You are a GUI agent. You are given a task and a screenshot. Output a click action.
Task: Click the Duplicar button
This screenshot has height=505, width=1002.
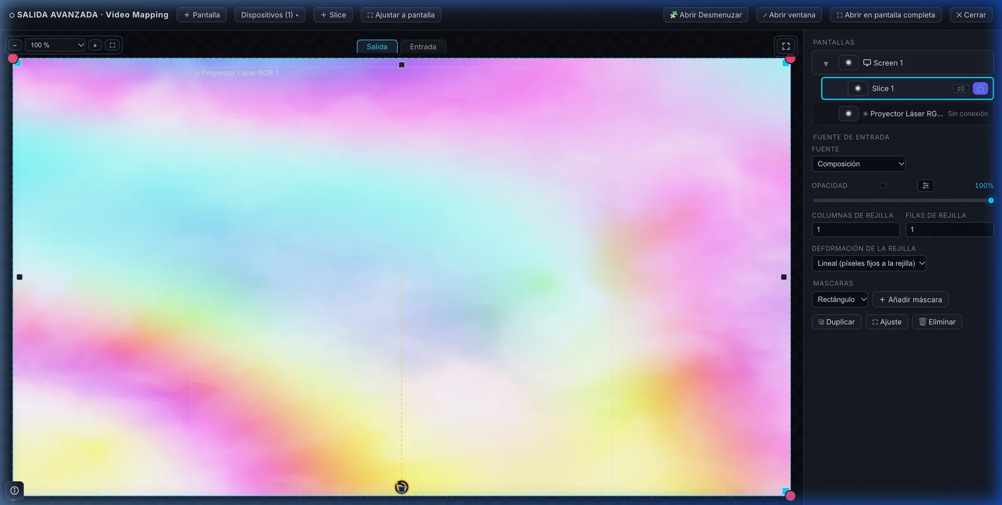pyautogui.click(x=837, y=322)
